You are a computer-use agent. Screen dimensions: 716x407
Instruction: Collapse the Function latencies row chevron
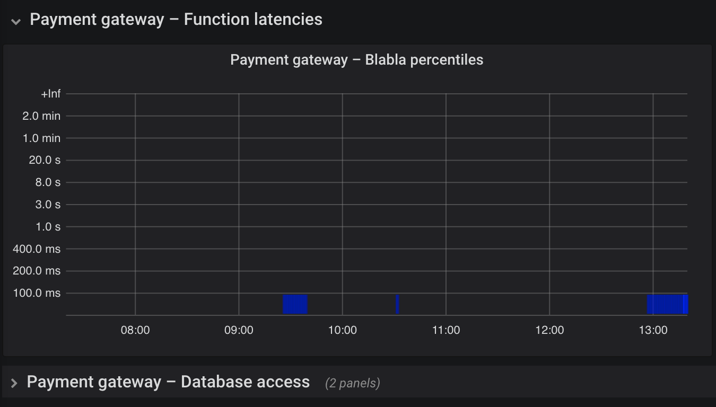(16, 21)
